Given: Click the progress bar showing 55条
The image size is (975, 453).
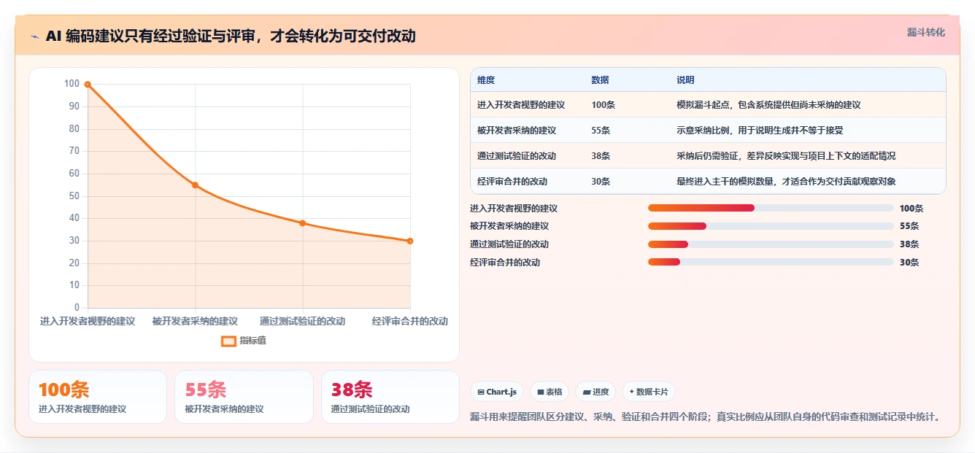Looking at the screenshot, I should click(771, 226).
